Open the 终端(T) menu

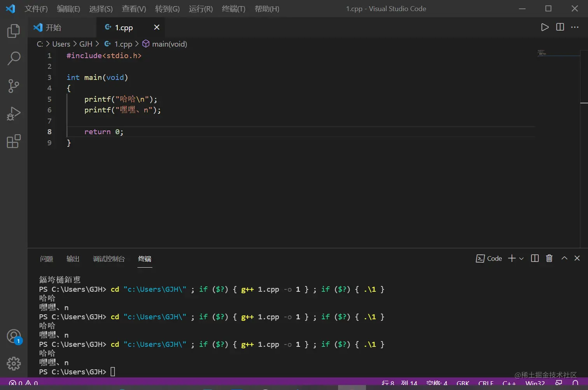(x=233, y=9)
